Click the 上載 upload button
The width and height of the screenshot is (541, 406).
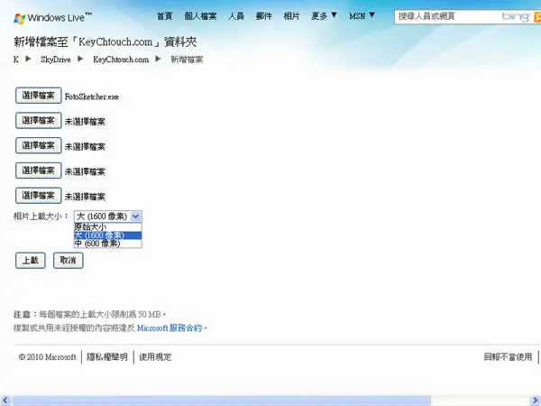click(x=31, y=261)
